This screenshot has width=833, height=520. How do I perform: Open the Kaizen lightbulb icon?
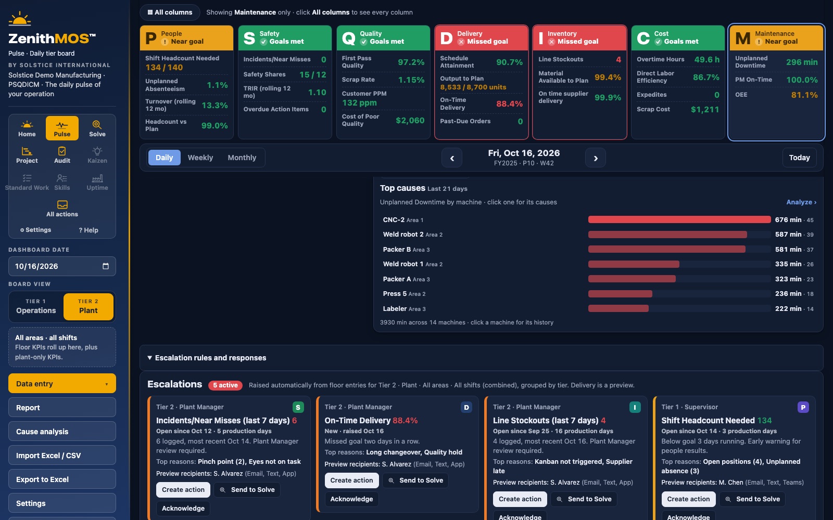tap(97, 155)
